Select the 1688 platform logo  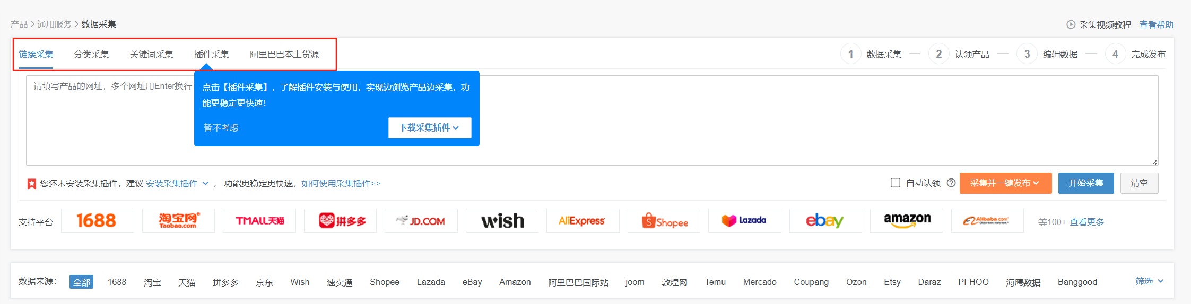pyautogui.click(x=97, y=220)
